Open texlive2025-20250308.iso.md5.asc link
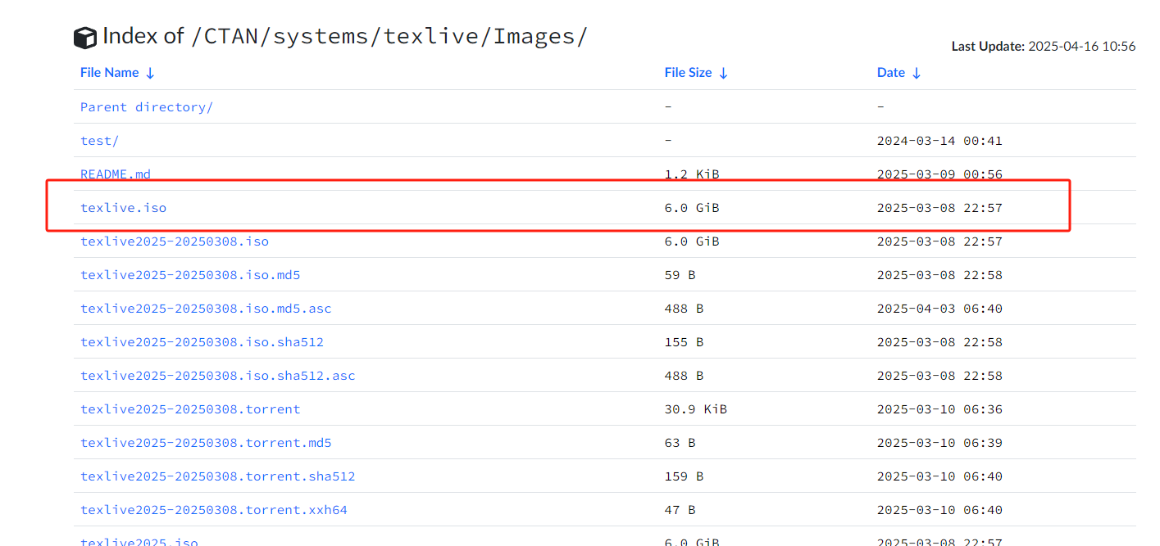Viewport: 1160px width, 546px height. click(206, 309)
